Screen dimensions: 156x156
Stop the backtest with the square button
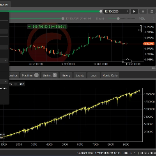click(x=143, y=11)
